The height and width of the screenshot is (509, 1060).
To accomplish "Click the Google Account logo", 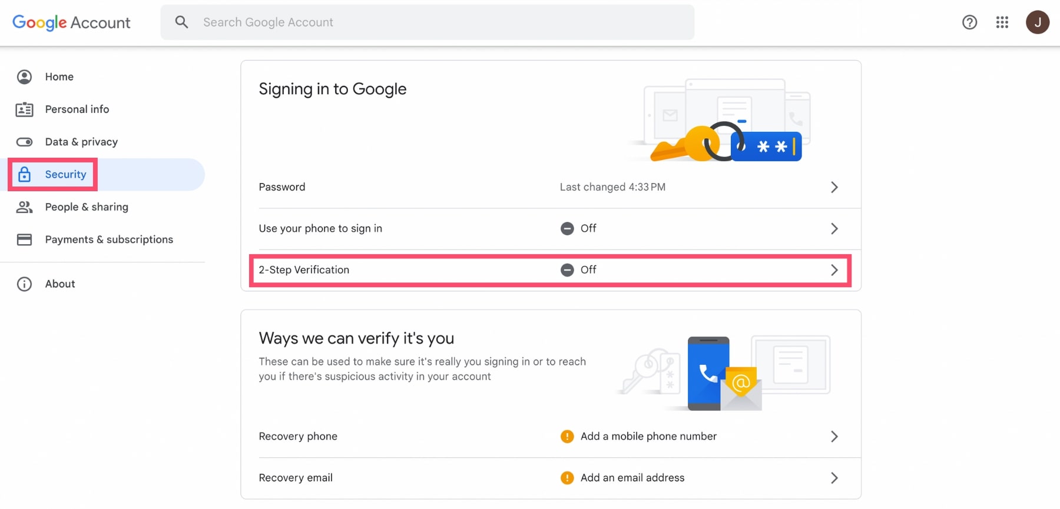I will 71,22.
